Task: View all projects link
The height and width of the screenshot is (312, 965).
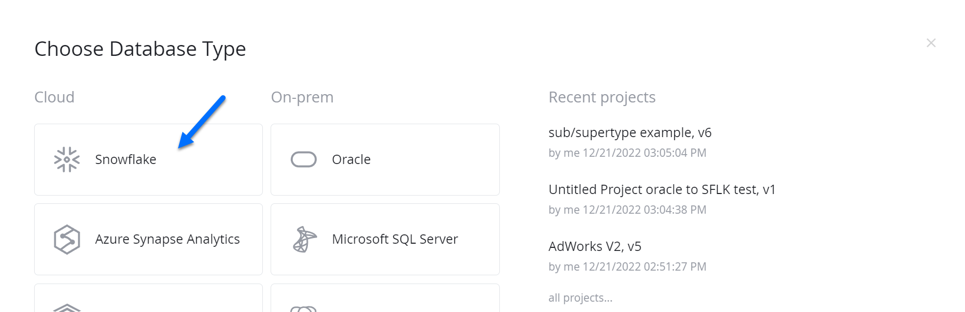Action: coord(580,298)
